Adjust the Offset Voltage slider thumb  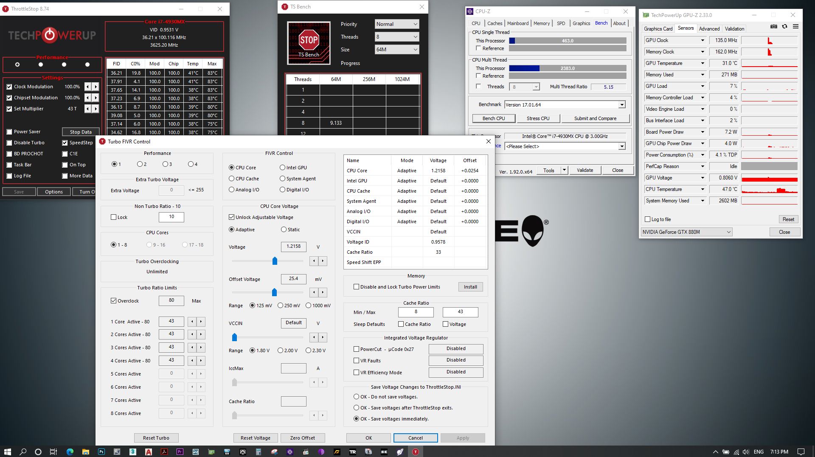pos(274,292)
